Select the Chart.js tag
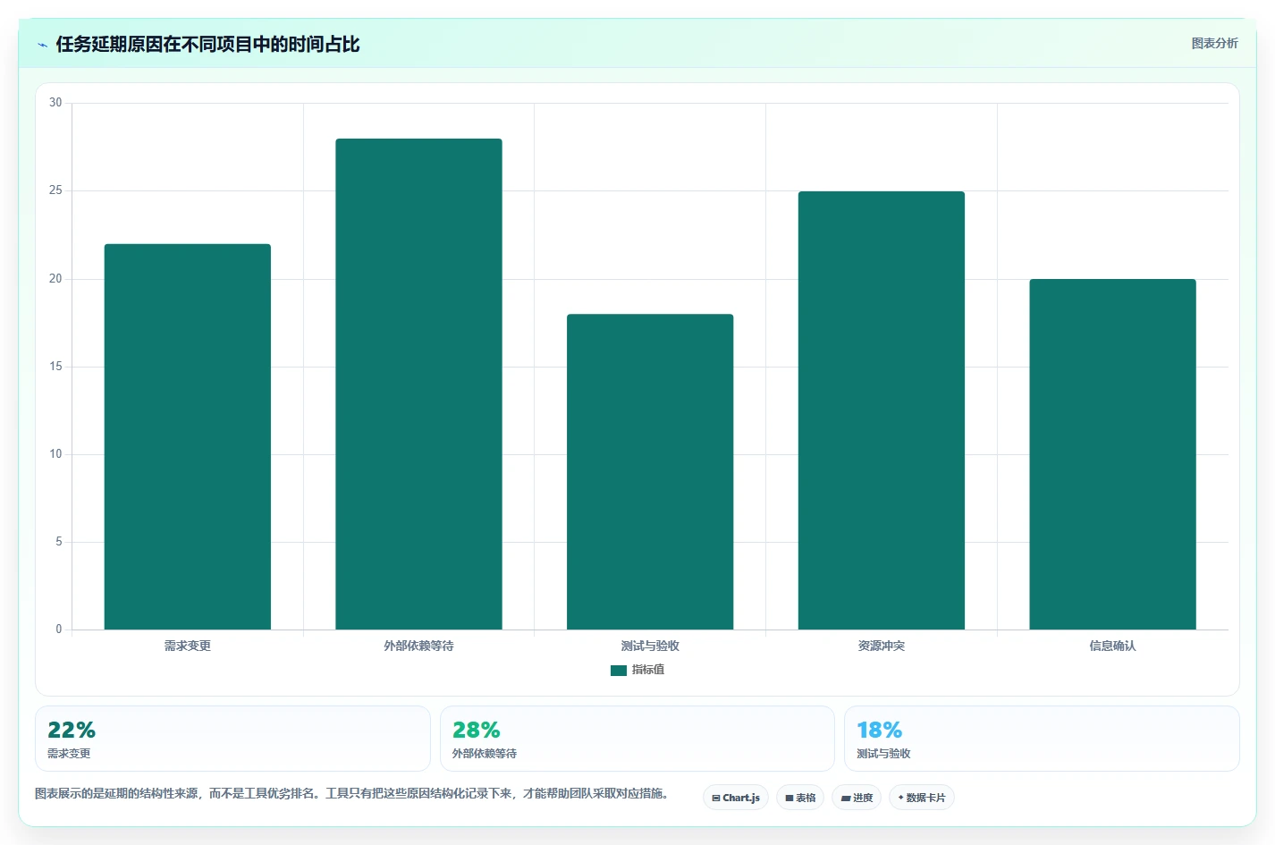 [736, 798]
